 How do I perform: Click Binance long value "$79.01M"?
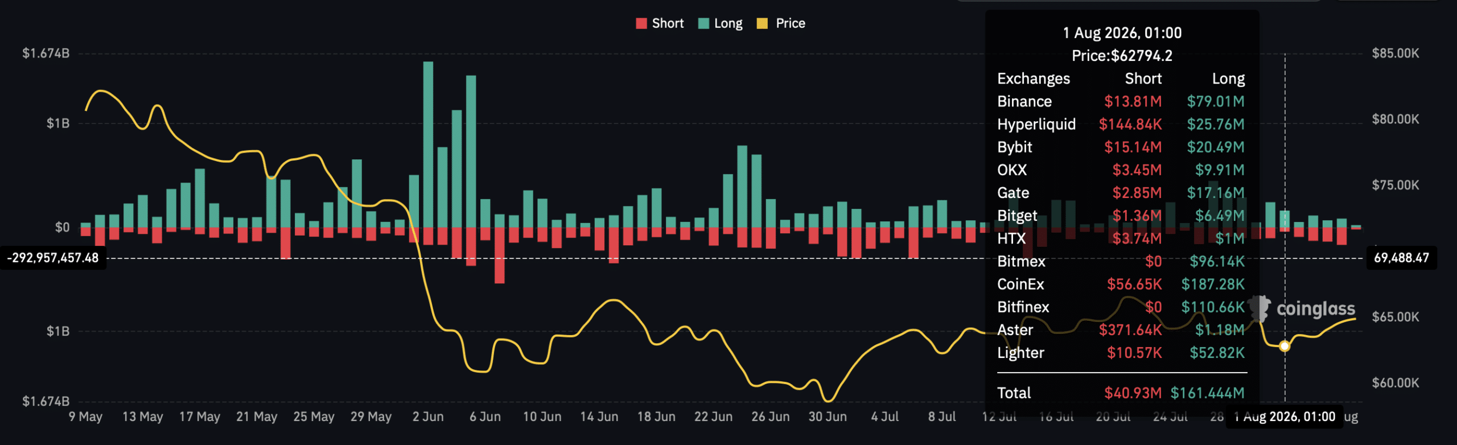(x=1216, y=101)
